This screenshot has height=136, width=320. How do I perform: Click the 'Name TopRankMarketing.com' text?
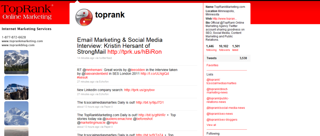point(225,7)
